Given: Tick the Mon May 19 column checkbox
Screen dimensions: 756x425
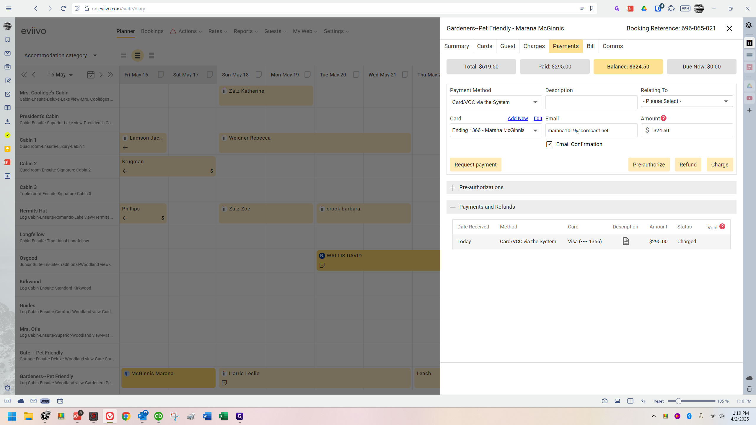Looking at the screenshot, I should pyautogui.click(x=307, y=74).
